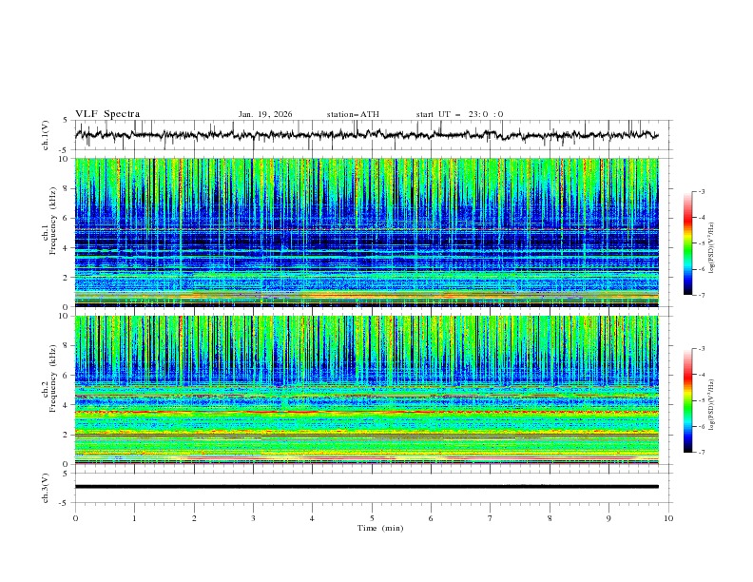Click the ch.2 PSD color scale bar
This screenshot has width=753, height=582.
(688, 400)
